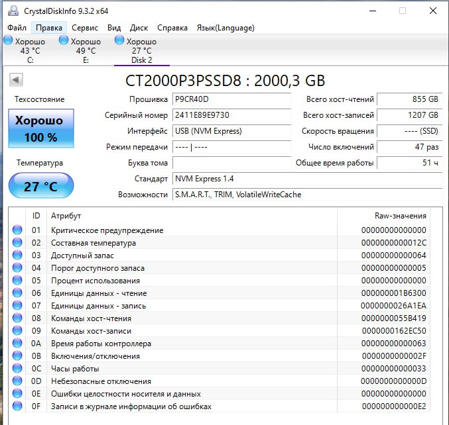
Task: Click status orb for attribute 08 host read commands
Action: tap(17, 318)
